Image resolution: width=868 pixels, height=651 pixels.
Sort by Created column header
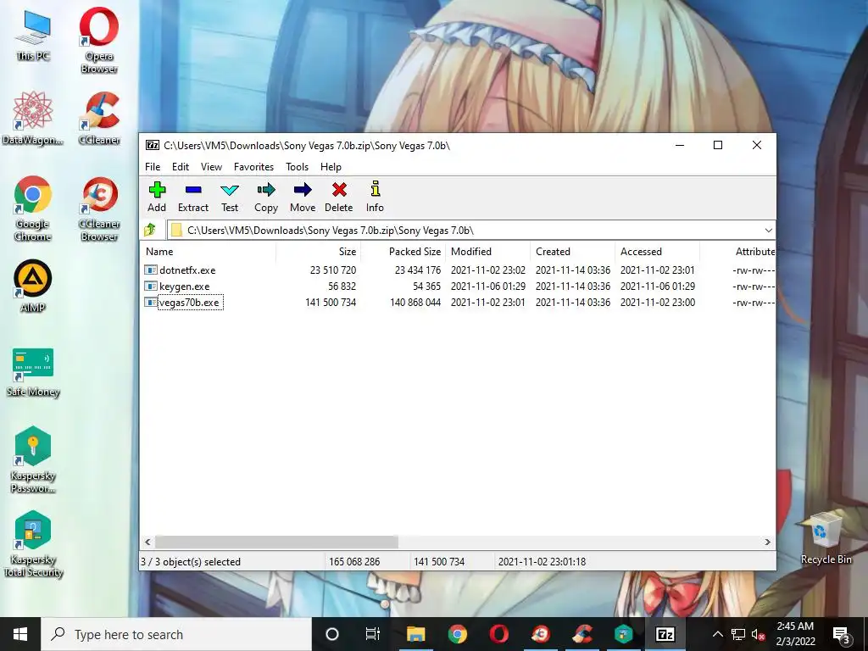coord(572,251)
